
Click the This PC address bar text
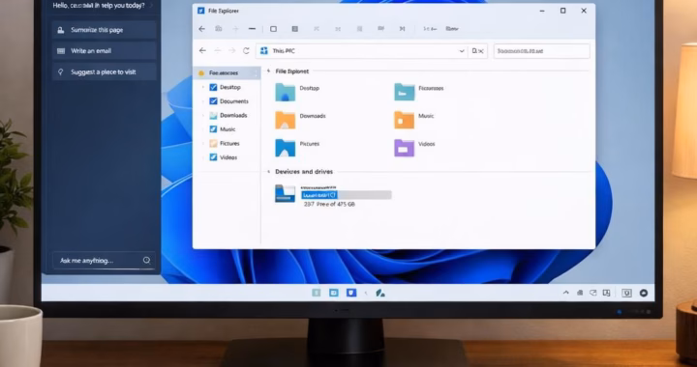pos(284,51)
